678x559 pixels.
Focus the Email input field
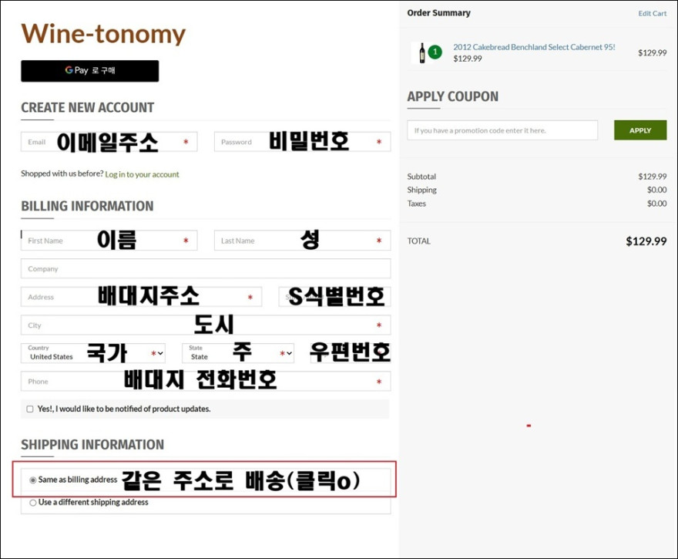(109, 142)
